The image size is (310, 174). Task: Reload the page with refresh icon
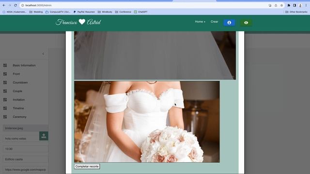point(15,5)
